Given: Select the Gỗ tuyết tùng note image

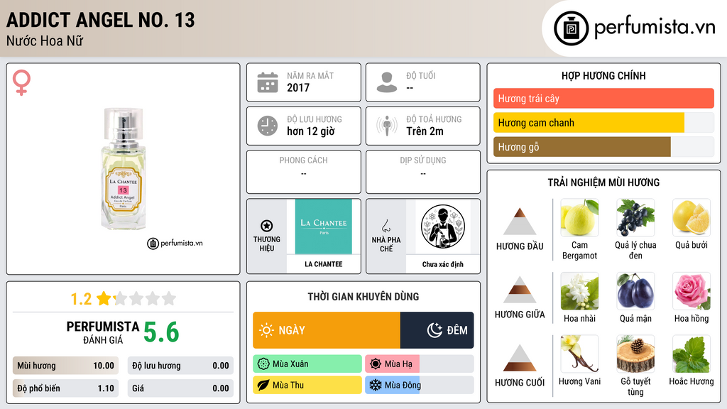Looking at the screenshot, I should tap(635, 354).
